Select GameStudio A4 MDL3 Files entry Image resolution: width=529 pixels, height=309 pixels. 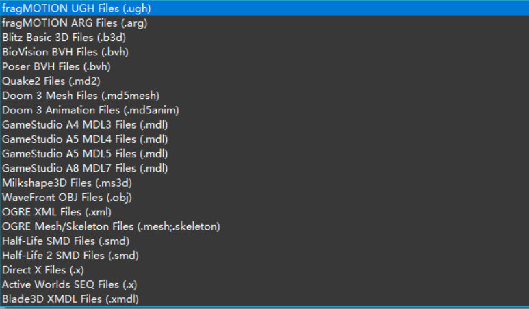(x=264, y=124)
